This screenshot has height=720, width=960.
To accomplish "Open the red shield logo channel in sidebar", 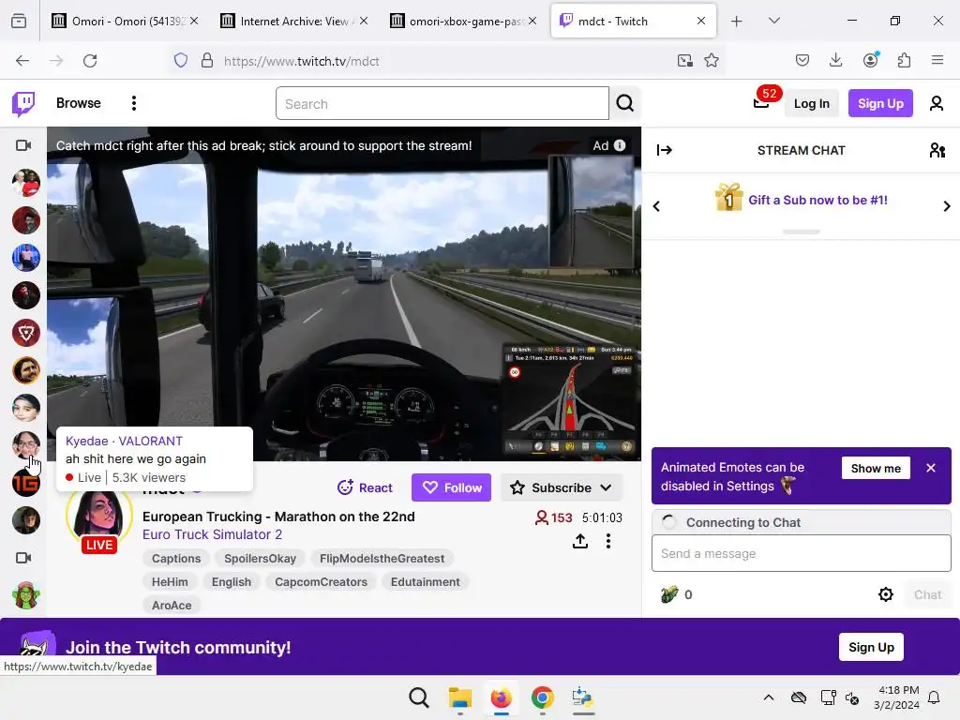I will coord(25,333).
